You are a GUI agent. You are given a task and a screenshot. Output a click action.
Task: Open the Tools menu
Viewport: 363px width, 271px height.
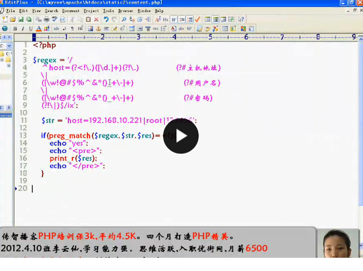click(x=109, y=11)
